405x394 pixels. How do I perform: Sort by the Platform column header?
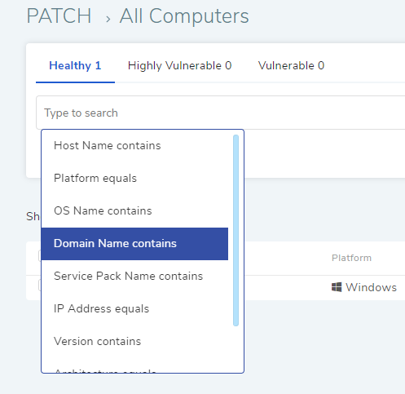point(351,258)
